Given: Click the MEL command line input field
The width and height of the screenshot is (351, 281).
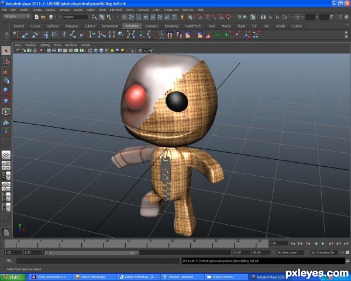Looking at the screenshot, I should 98,261.
